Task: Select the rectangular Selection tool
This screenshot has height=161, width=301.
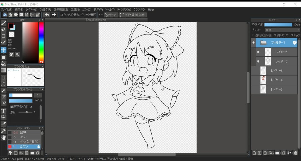Action: tap(3, 78)
